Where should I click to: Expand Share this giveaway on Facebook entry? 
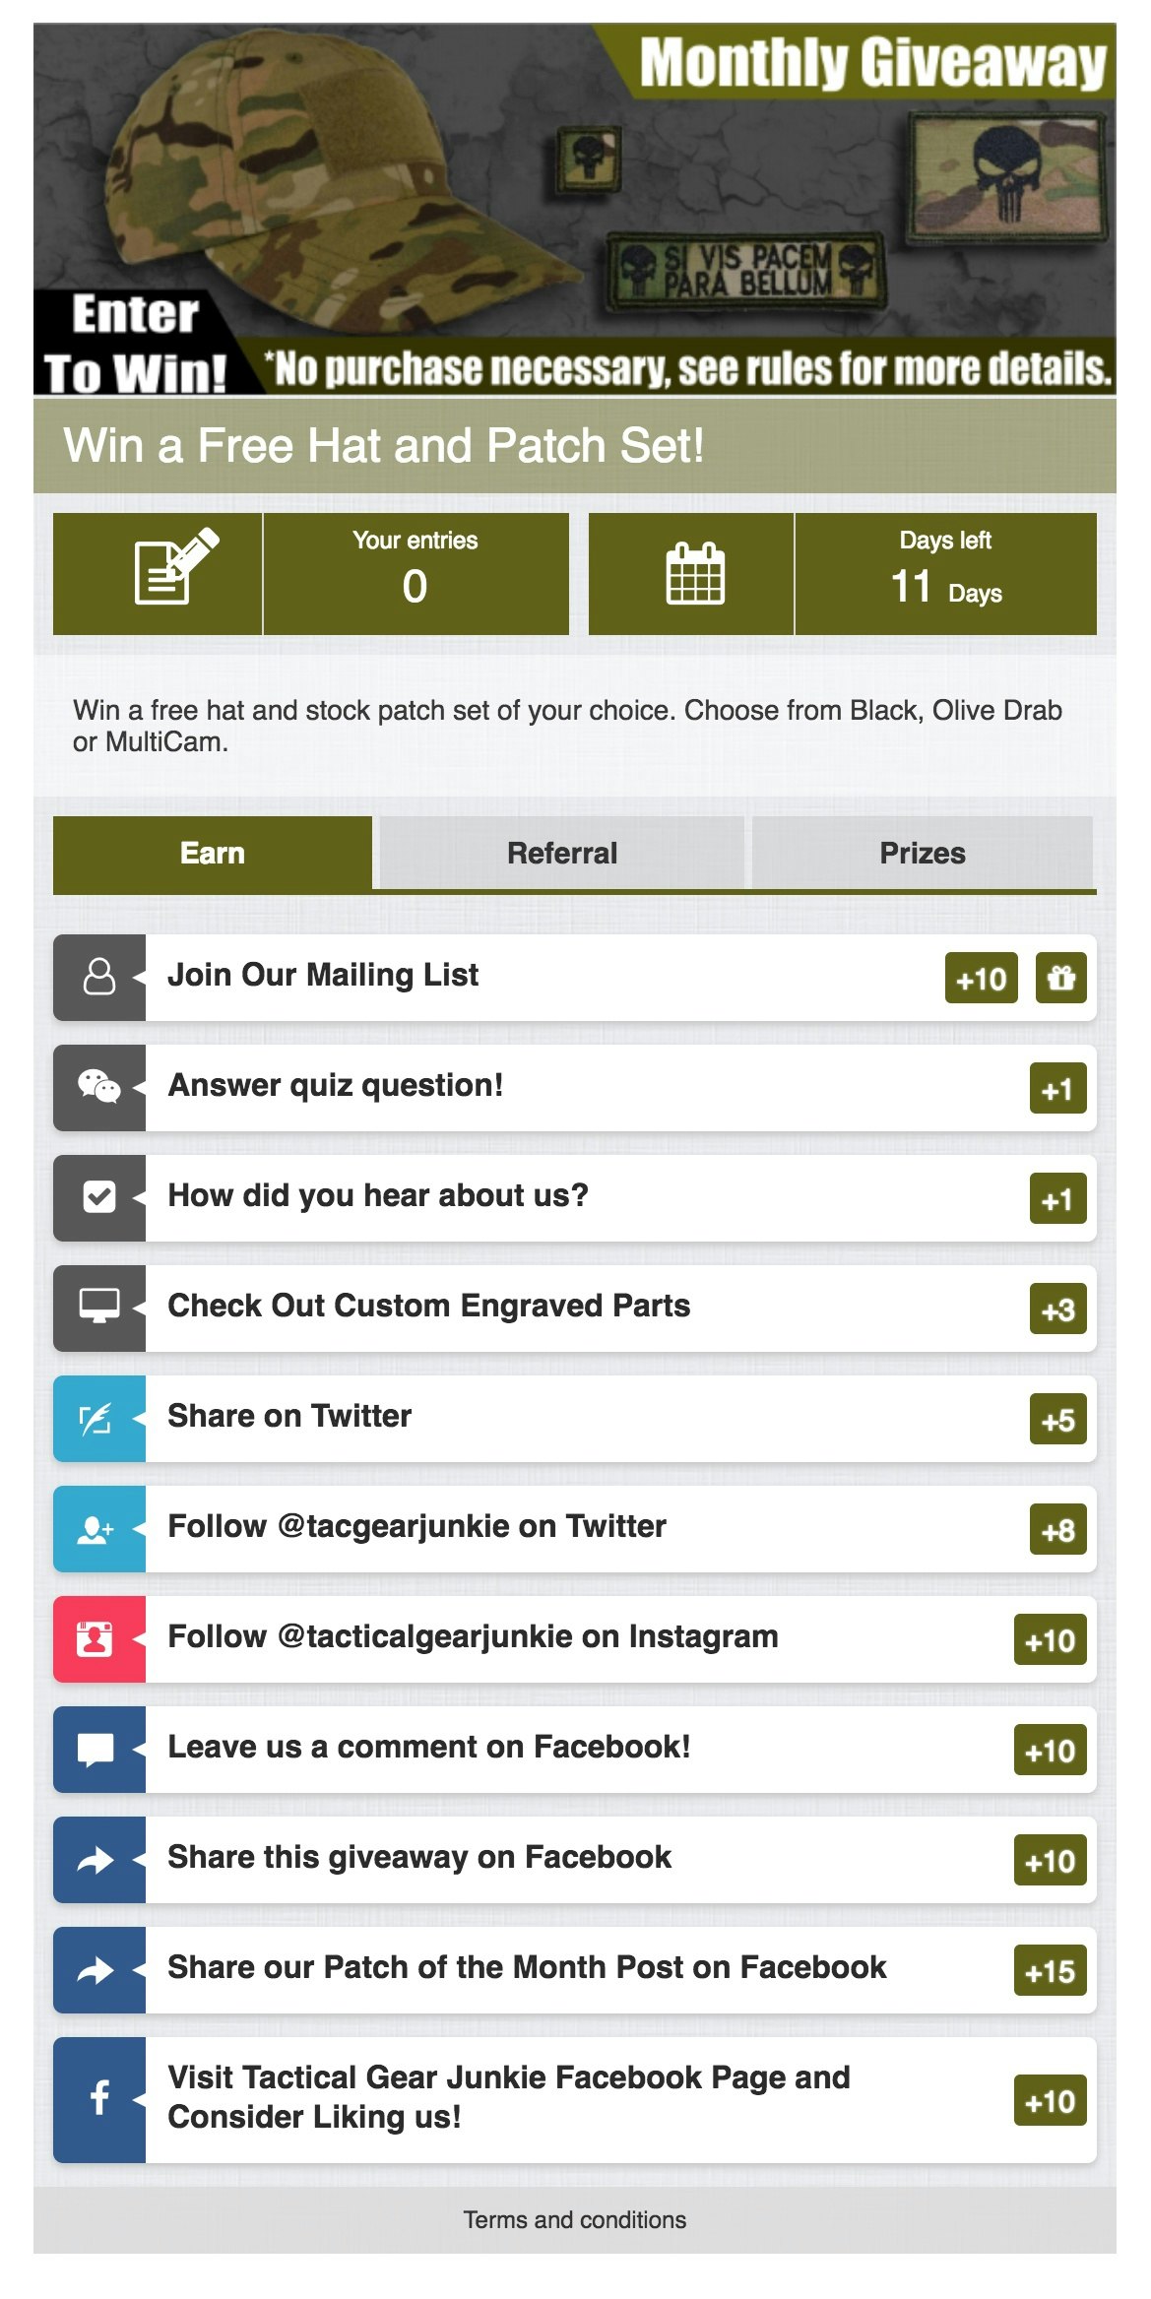click(419, 1858)
